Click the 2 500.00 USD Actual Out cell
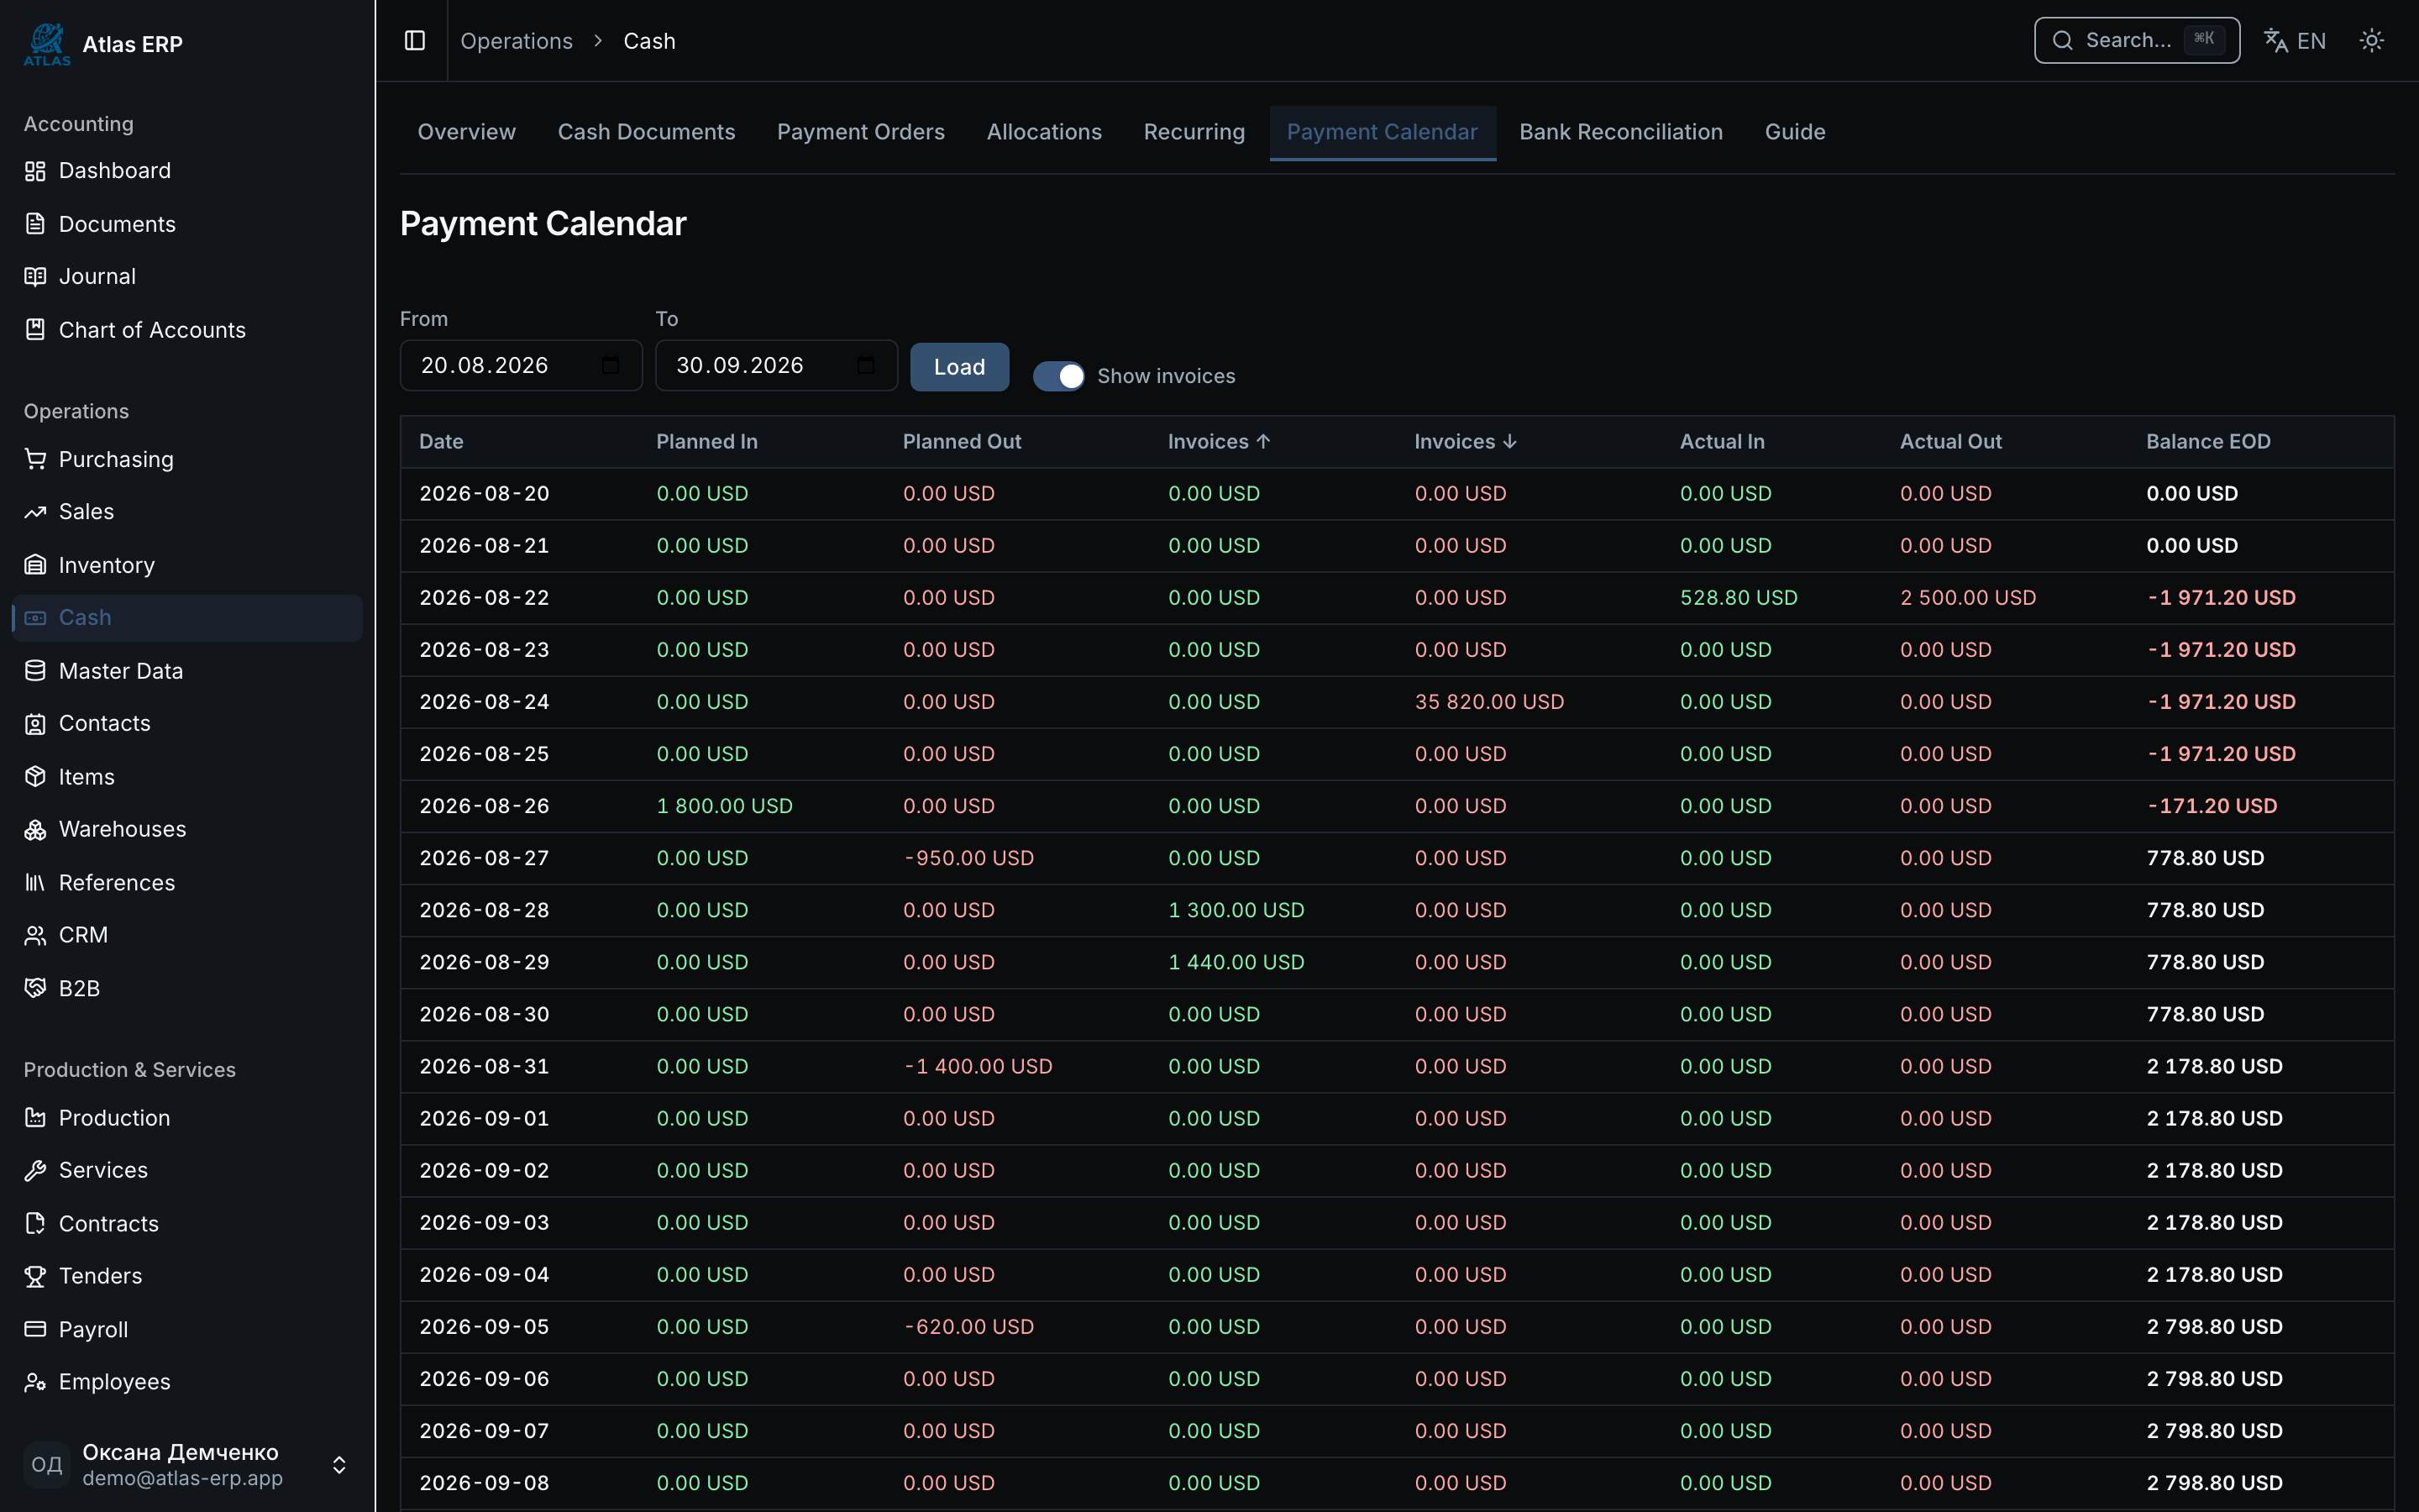Viewport: 2419px width, 1512px height. (1967, 598)
